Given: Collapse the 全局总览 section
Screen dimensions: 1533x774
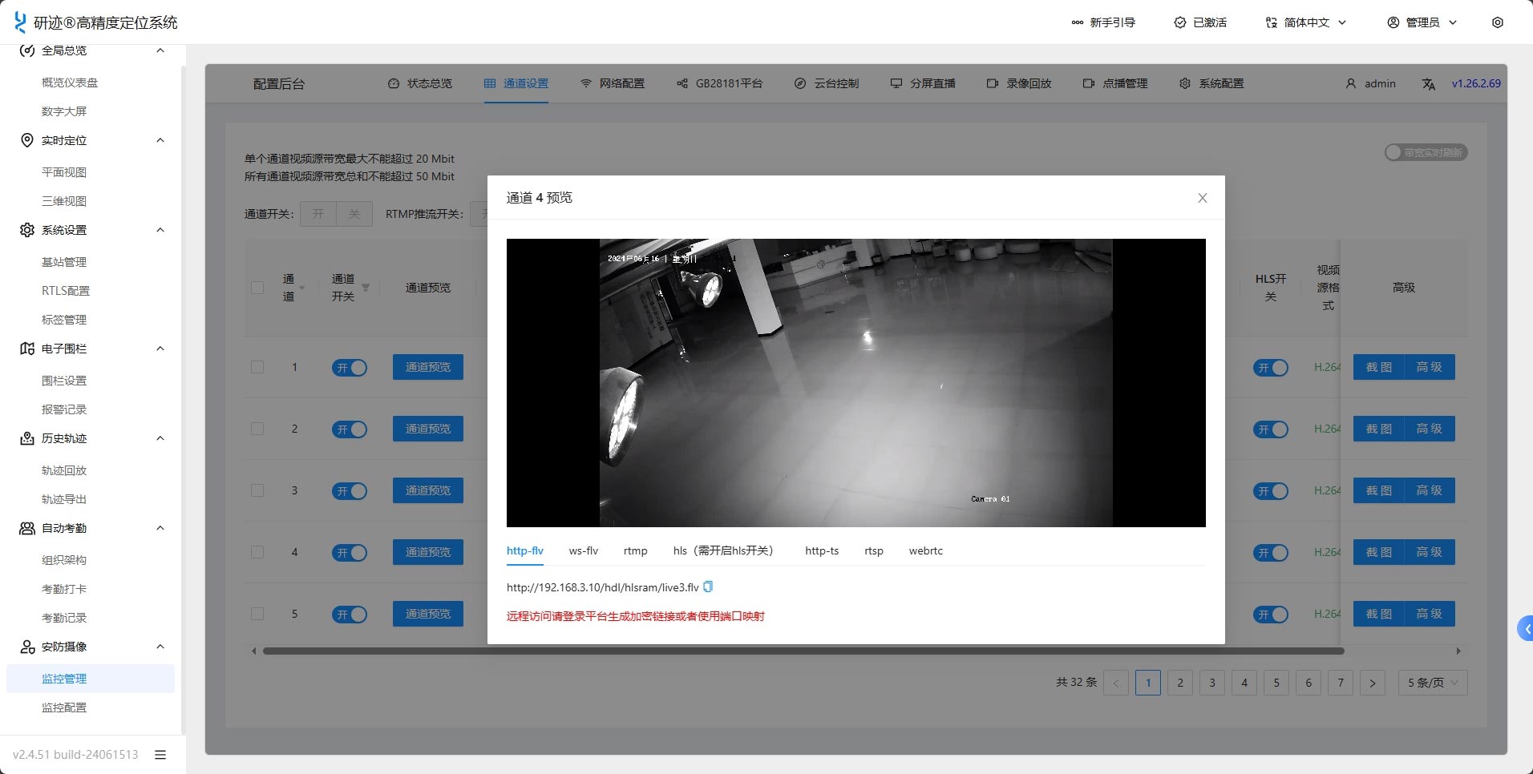Looking at the screenshot, I should click(x=160, y=50).
